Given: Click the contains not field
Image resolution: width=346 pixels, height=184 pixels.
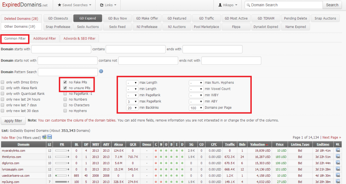Looking at the screenshot, I should point(148,60).
